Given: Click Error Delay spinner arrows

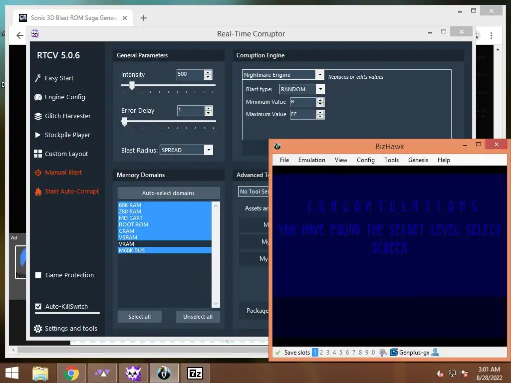Looking at the screenshot, I should (x=208, y=110).
